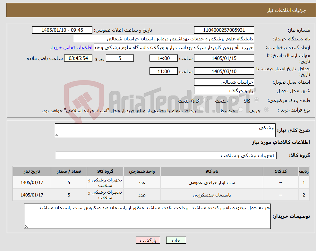Click the request creator field حبیب الله بهمن

point(174,47)
